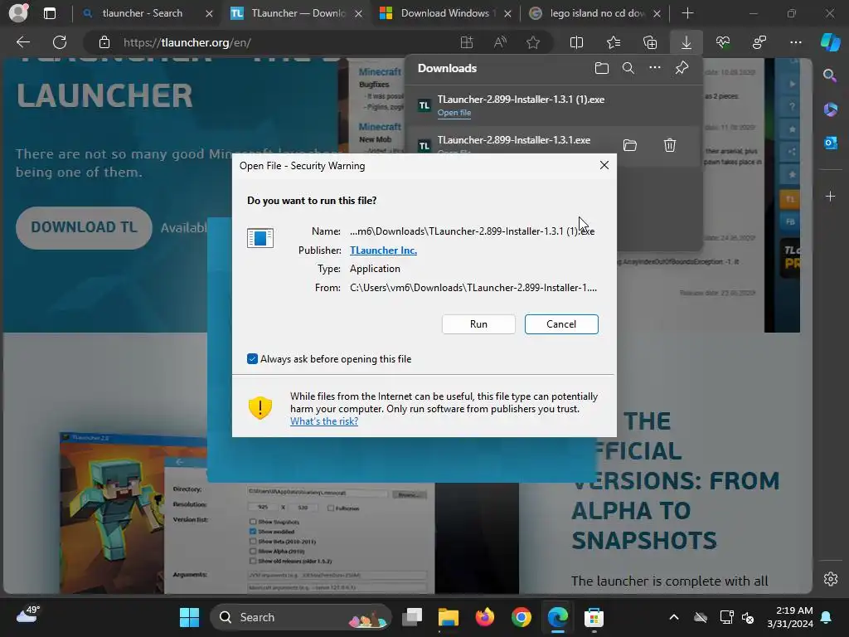
Task: Click Run in the Security Warning dialog
Action: click(x=478, y=324)
